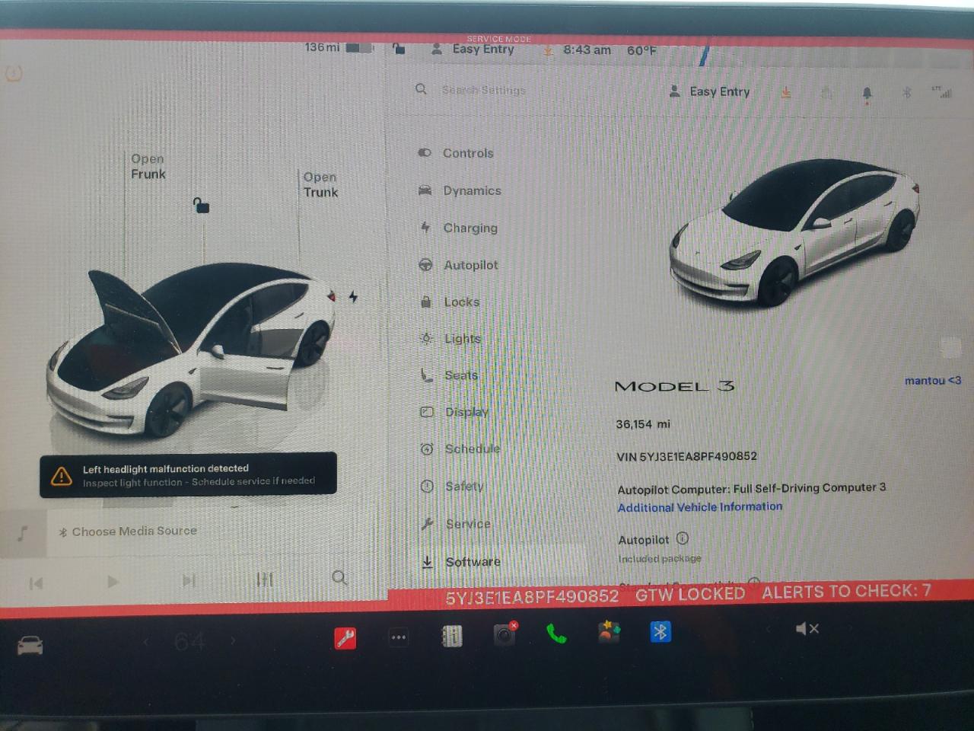Open the Locks settings menu

450,302
